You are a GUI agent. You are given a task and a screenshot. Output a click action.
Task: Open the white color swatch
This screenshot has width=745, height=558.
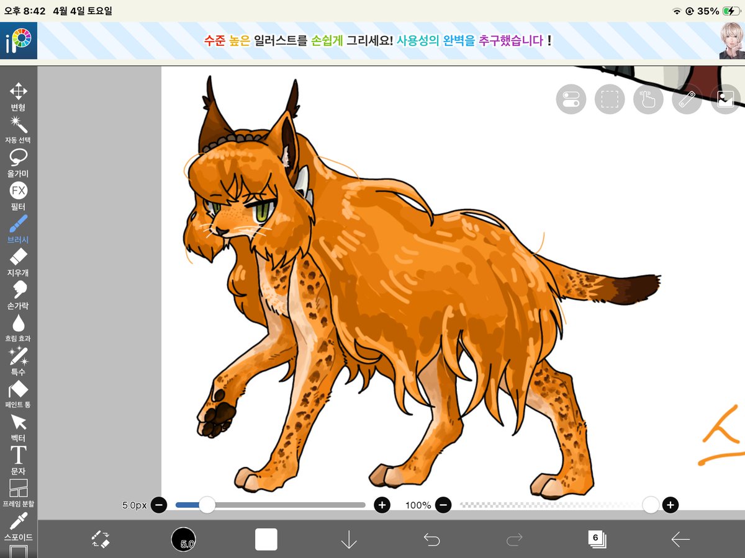266,539
